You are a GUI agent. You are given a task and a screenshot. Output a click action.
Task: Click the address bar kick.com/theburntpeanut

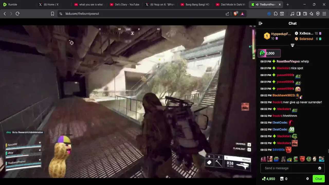click(x=82, y=14)
